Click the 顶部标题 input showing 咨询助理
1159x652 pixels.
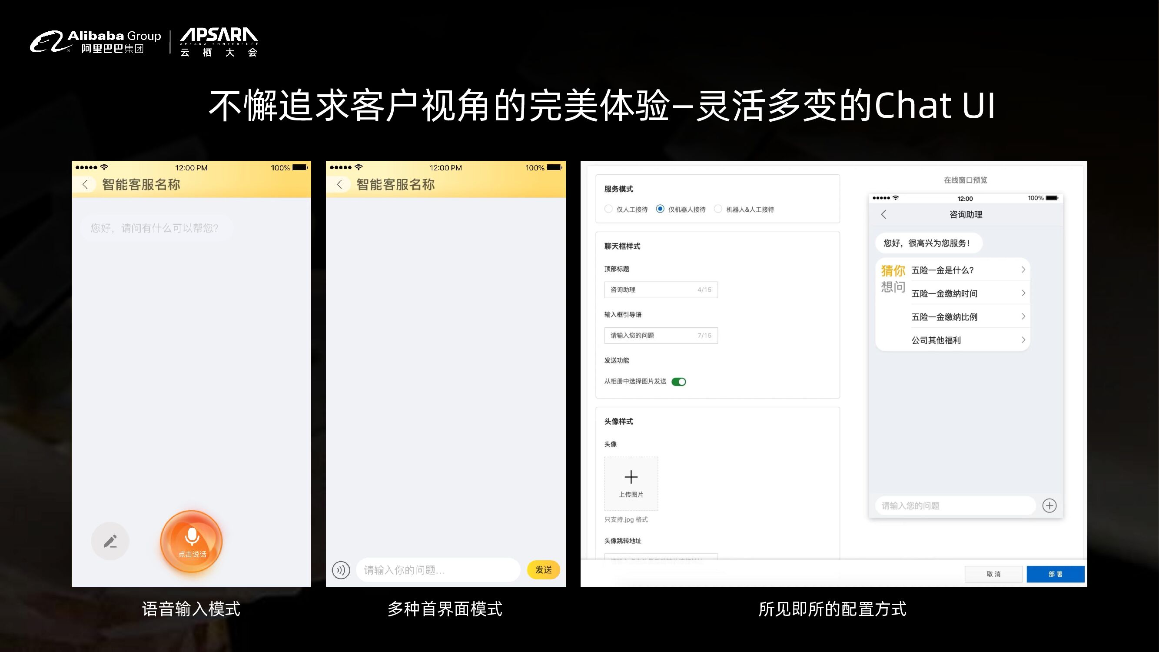click(660, 290)
